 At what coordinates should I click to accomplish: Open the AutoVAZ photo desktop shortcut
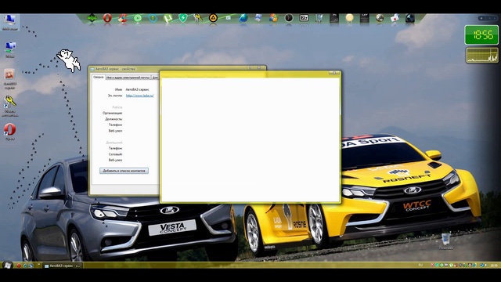[x=10, y=78]
